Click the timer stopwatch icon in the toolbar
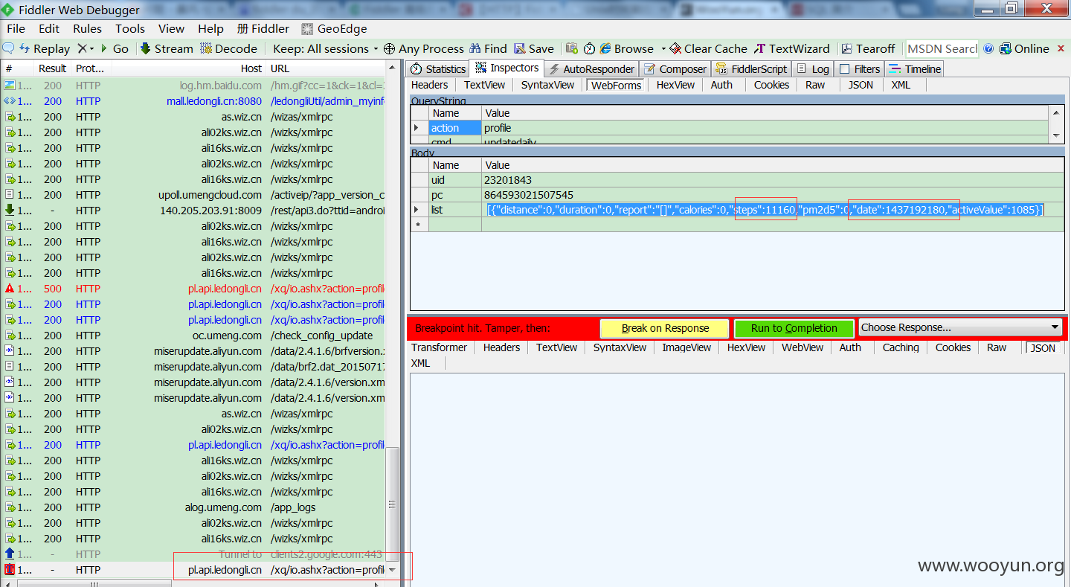1071x587 pixels. [x=589, y=48]
